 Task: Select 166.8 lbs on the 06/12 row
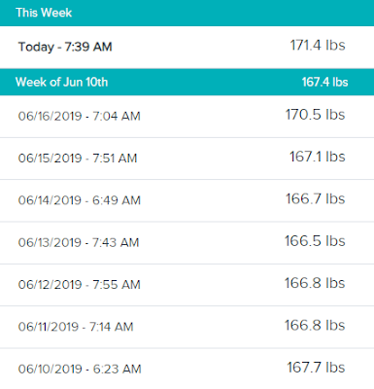(315, 283)
